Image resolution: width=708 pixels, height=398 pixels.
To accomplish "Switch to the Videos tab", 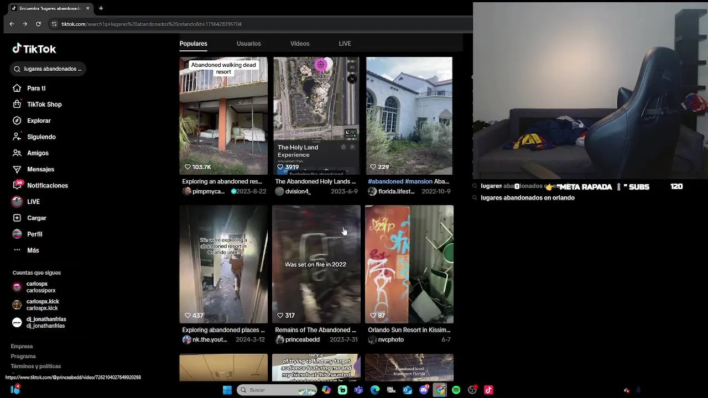I will tap(300, 44).
